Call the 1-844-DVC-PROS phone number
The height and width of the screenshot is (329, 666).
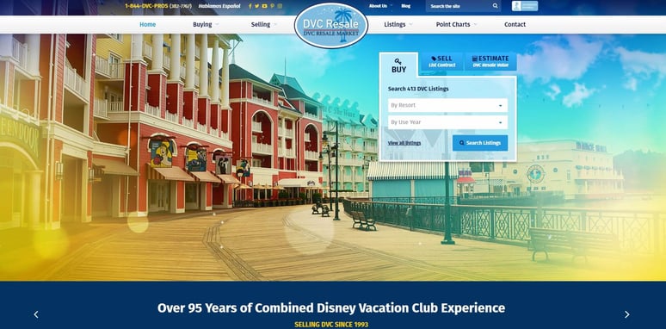158,6
